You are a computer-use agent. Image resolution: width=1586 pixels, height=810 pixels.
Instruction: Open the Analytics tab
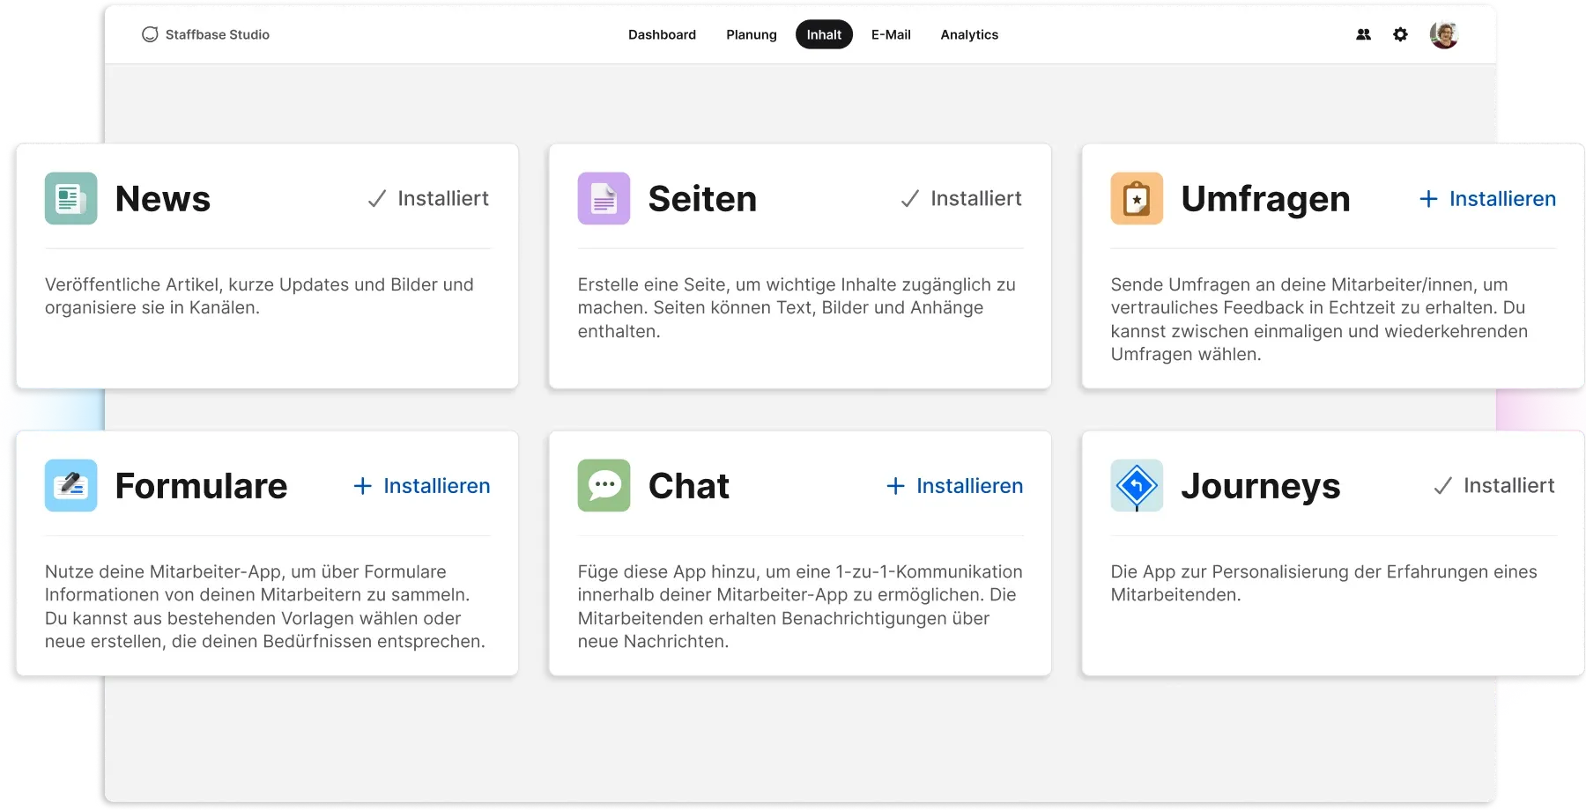[969, 35]
